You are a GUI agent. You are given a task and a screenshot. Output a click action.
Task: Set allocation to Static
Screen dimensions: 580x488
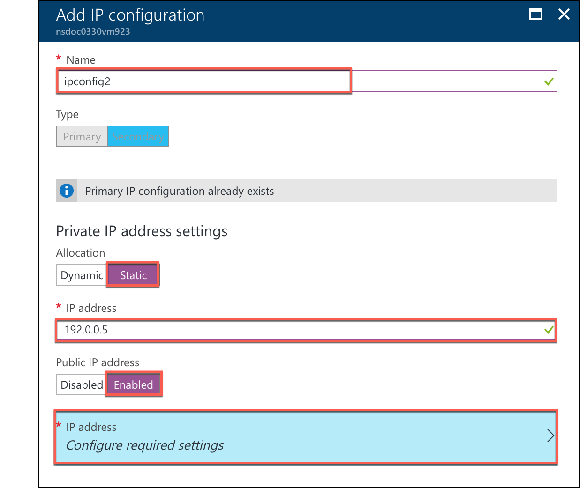[134, 275]
